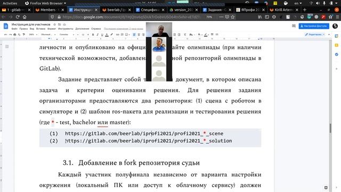Click the vertical document scrollbar thumb
Image resolution: width=341 pixels, height=192 pixels.
click(x=330, y=128)
